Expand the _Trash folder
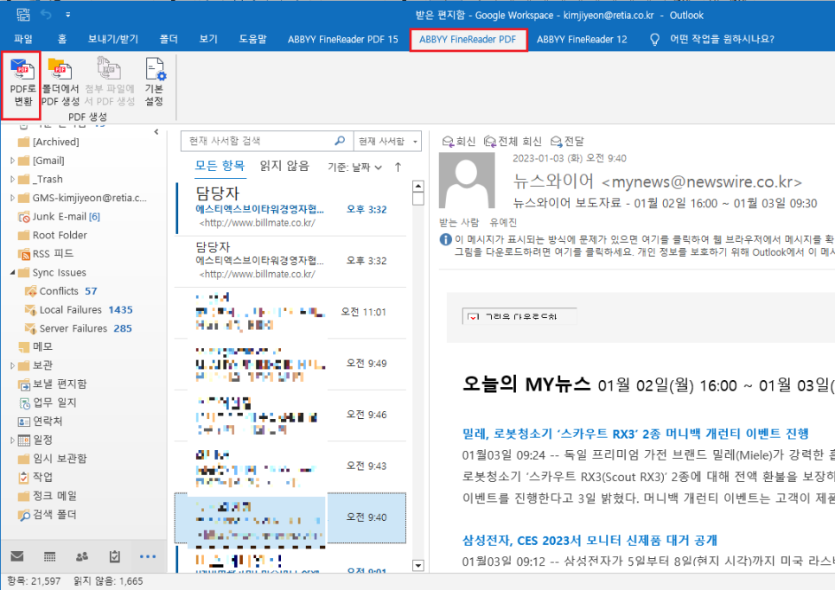The width and height of the screenshot is (835, 590). 12,180
